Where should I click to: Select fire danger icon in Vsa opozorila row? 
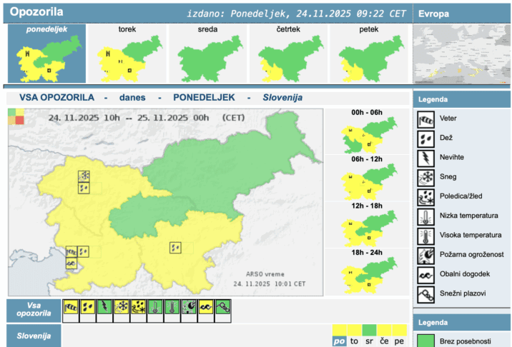(189, 307)
